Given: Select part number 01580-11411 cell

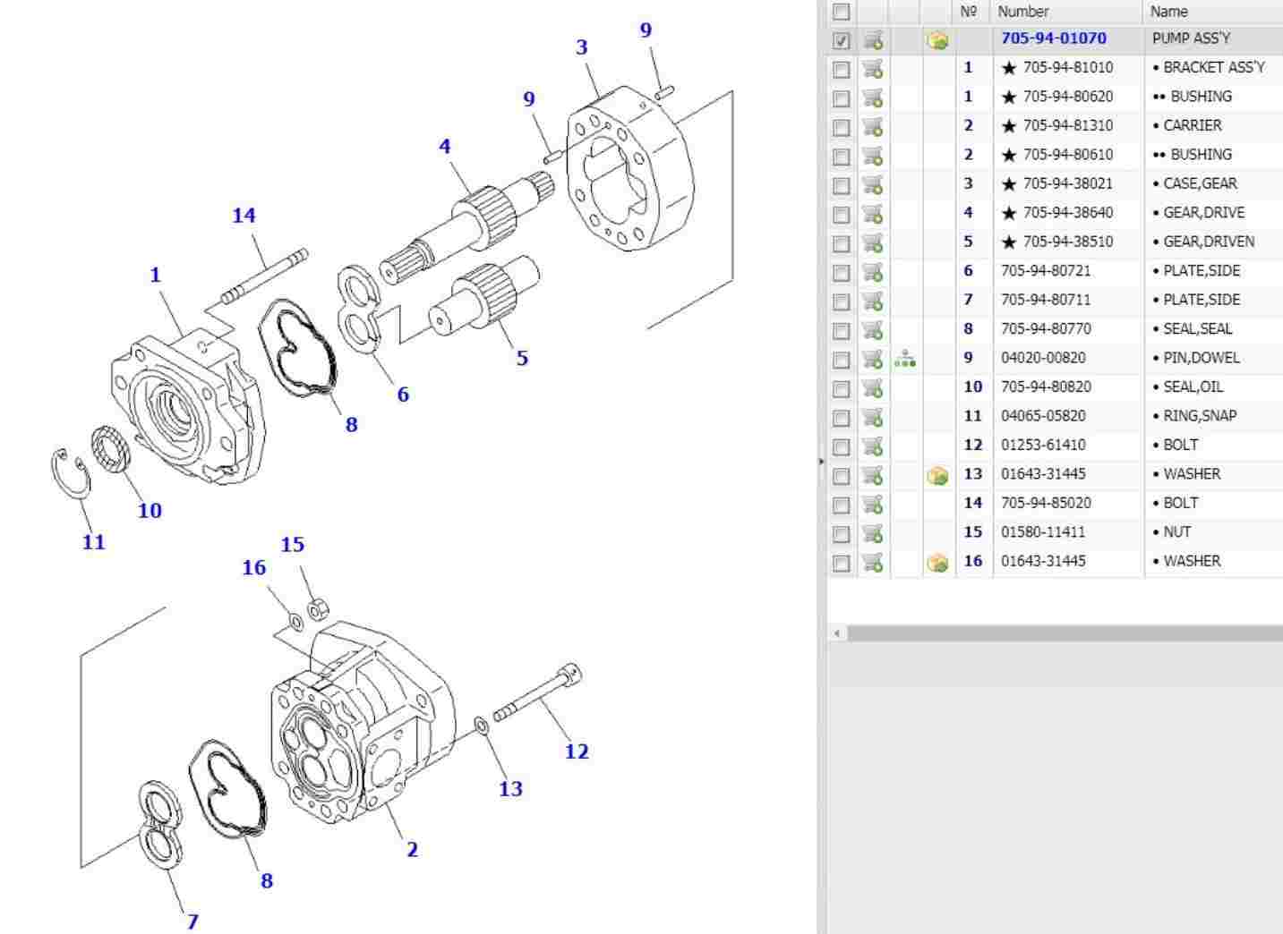Looking at the screenshot, I should [1043, 532].
